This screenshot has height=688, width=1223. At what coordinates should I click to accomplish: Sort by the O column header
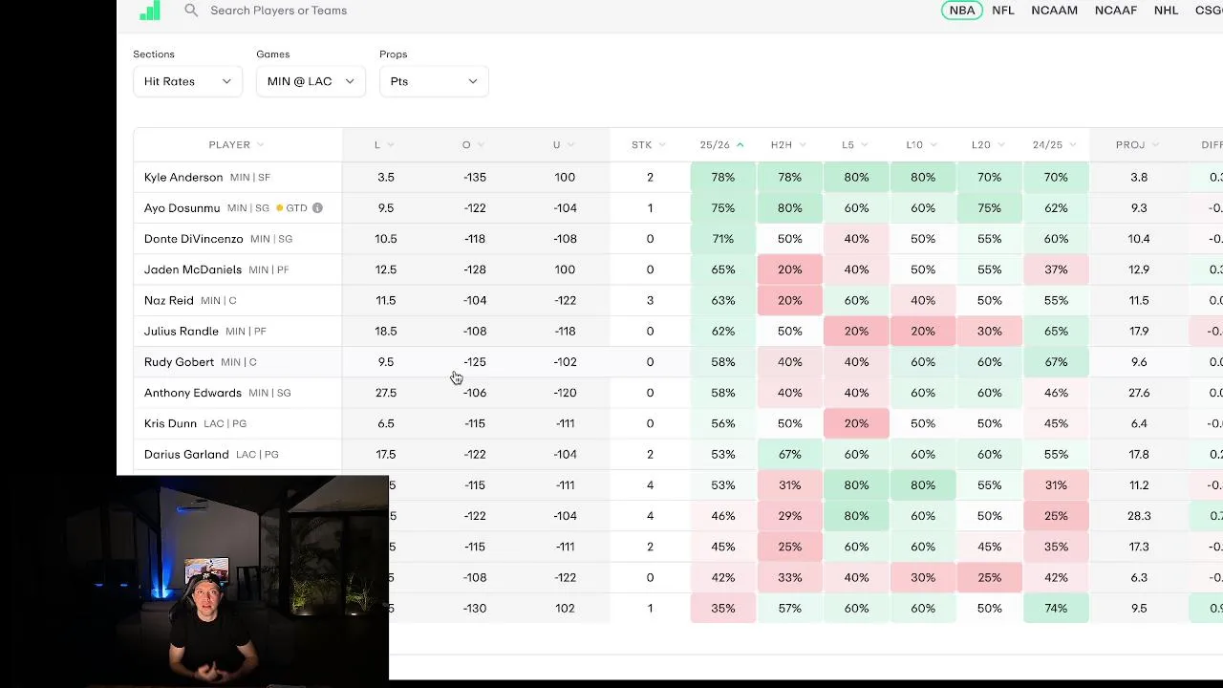coord(473,145)
